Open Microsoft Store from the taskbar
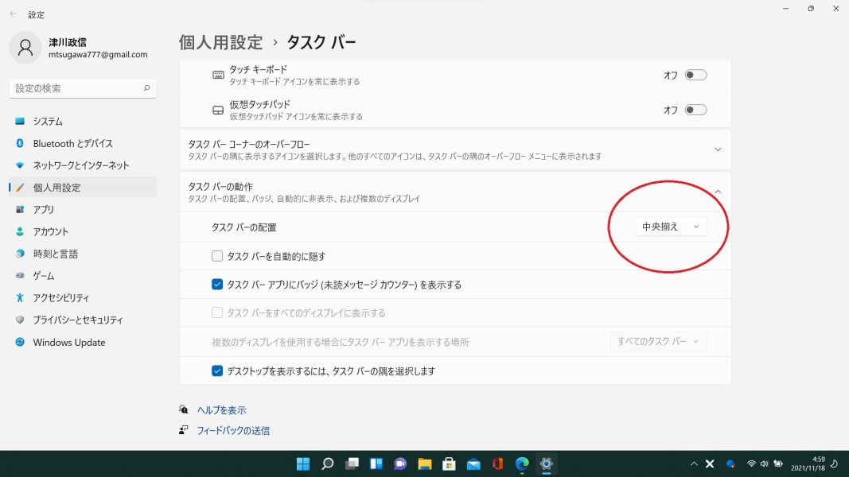The image size is (849, 477). [449, 463]
